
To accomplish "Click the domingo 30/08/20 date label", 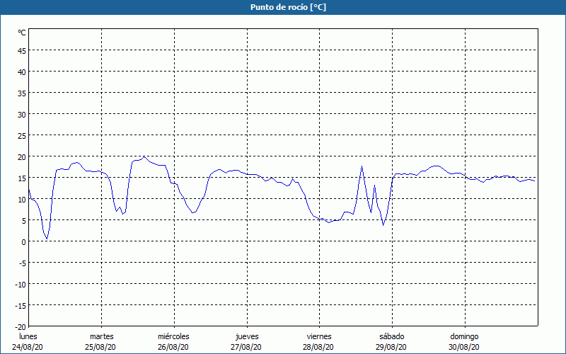I will 464,342.
